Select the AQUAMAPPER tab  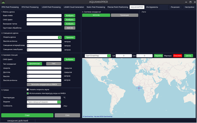137,7
